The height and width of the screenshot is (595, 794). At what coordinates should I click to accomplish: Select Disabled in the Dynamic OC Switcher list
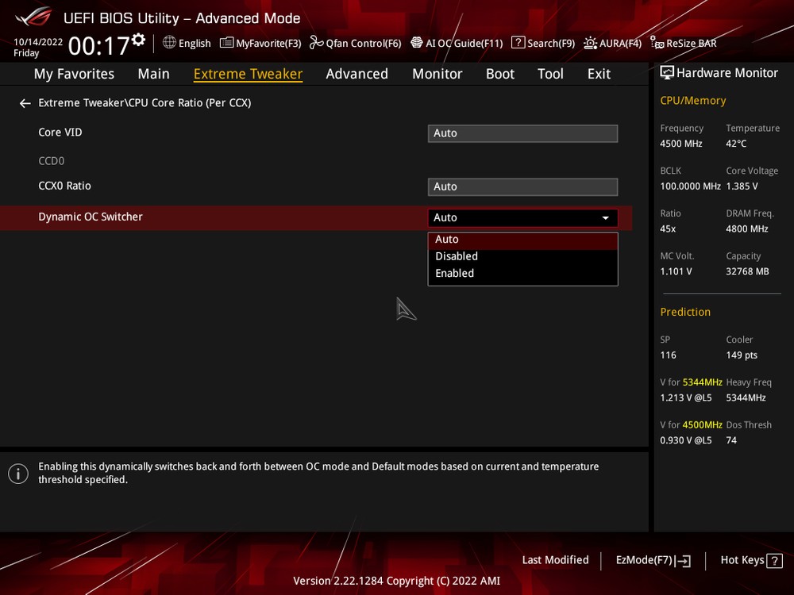pyautogui.click(x=457, y=256)
